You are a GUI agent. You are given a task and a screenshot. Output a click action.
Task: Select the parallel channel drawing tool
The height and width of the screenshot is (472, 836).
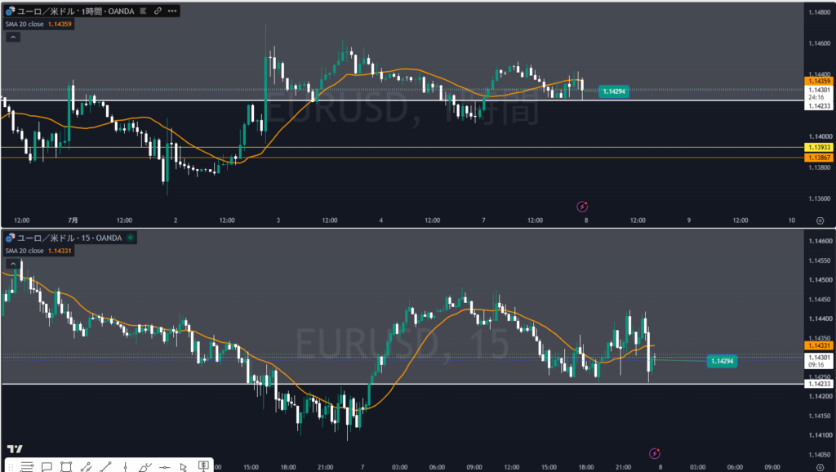click(86, 466)
